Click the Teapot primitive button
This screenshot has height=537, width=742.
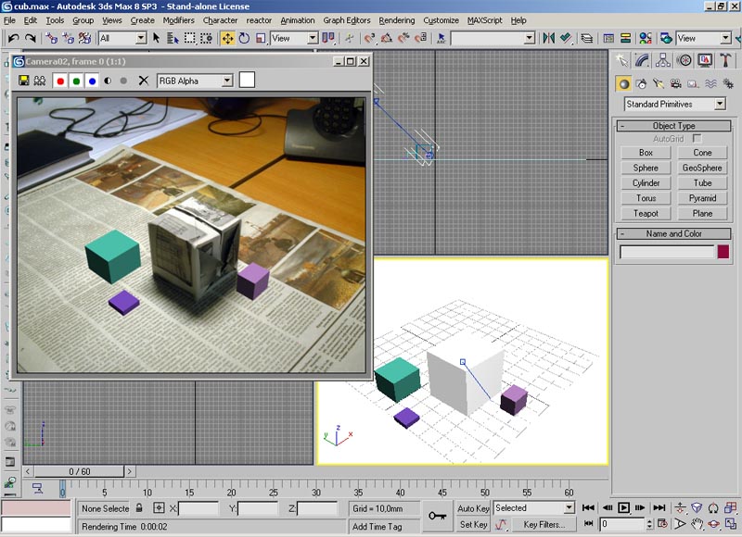646,213
